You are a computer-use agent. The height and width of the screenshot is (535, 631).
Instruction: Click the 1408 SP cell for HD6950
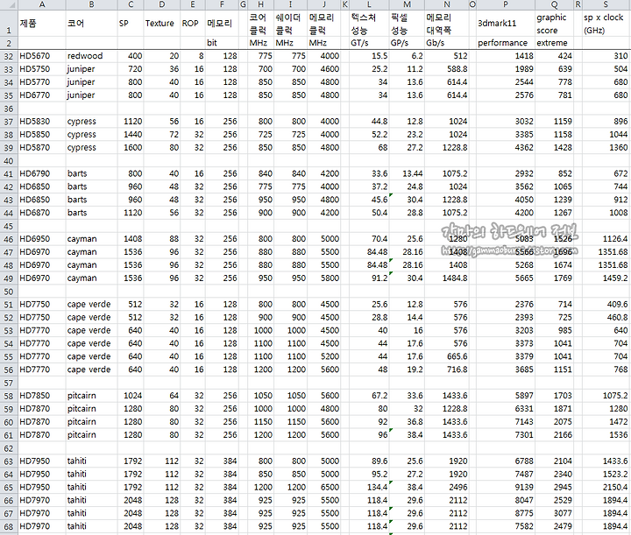pyautogui.click(x=131, y=239)
